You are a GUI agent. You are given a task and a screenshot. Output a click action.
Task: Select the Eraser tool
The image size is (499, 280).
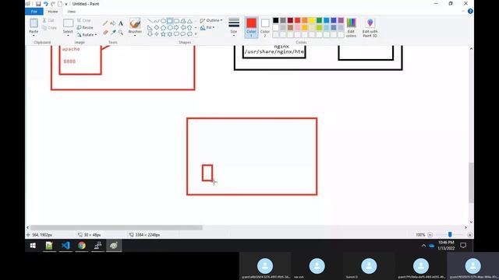coord(105,33)
